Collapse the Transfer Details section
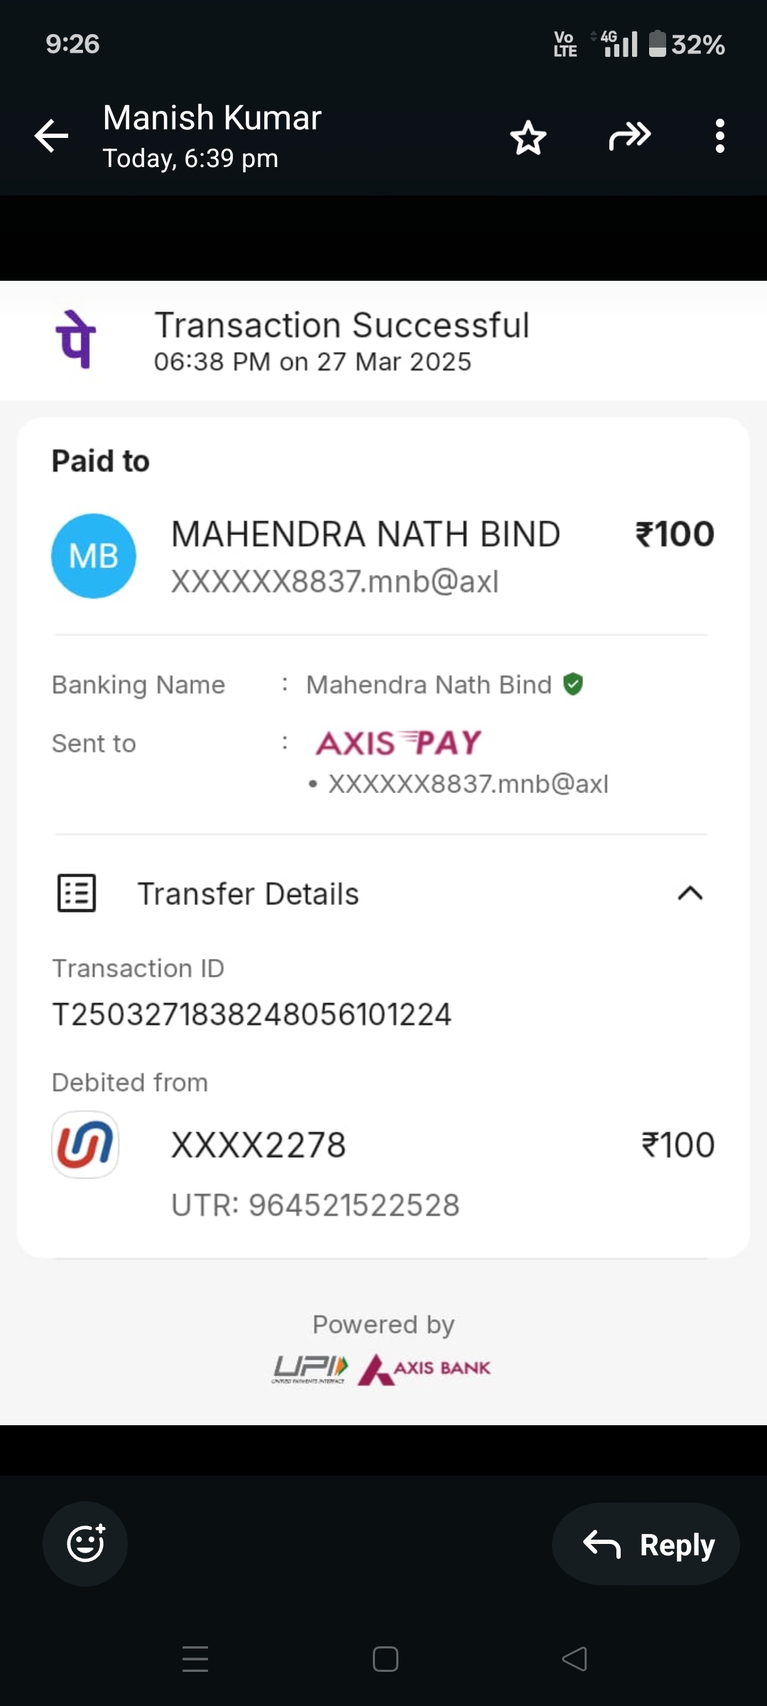Viewport: 767px width, 1706px height. 690,894
